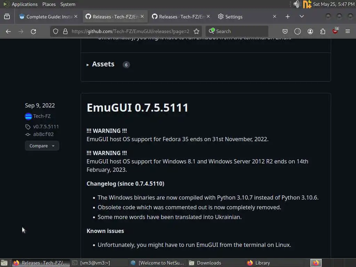The width and height of the screenshot is (356, 267).
Task: List all tabs dropdown arrow
Action: click(302, 17)
